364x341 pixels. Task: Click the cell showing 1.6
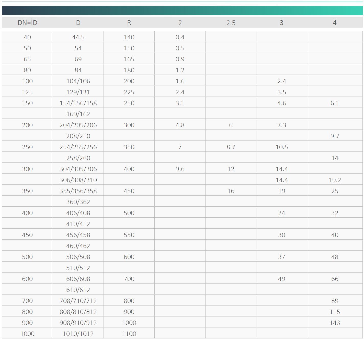(x=180, y=81)
